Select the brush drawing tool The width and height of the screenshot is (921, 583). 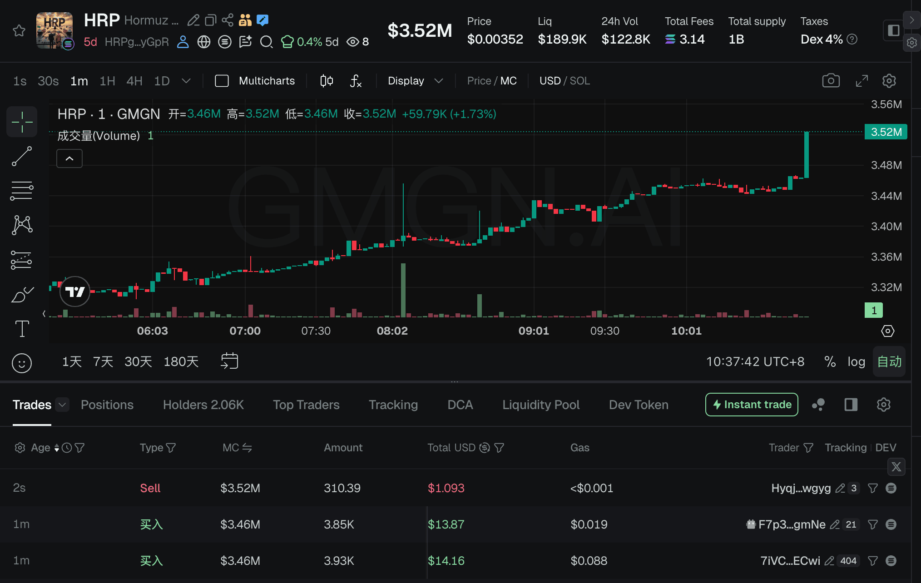tap(22, 295)
